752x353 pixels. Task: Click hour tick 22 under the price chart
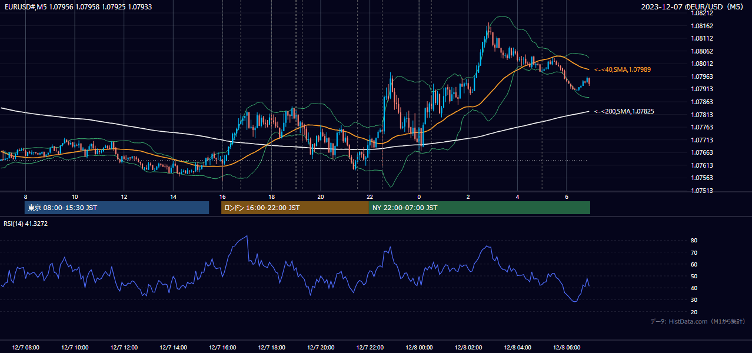[370, 197]
